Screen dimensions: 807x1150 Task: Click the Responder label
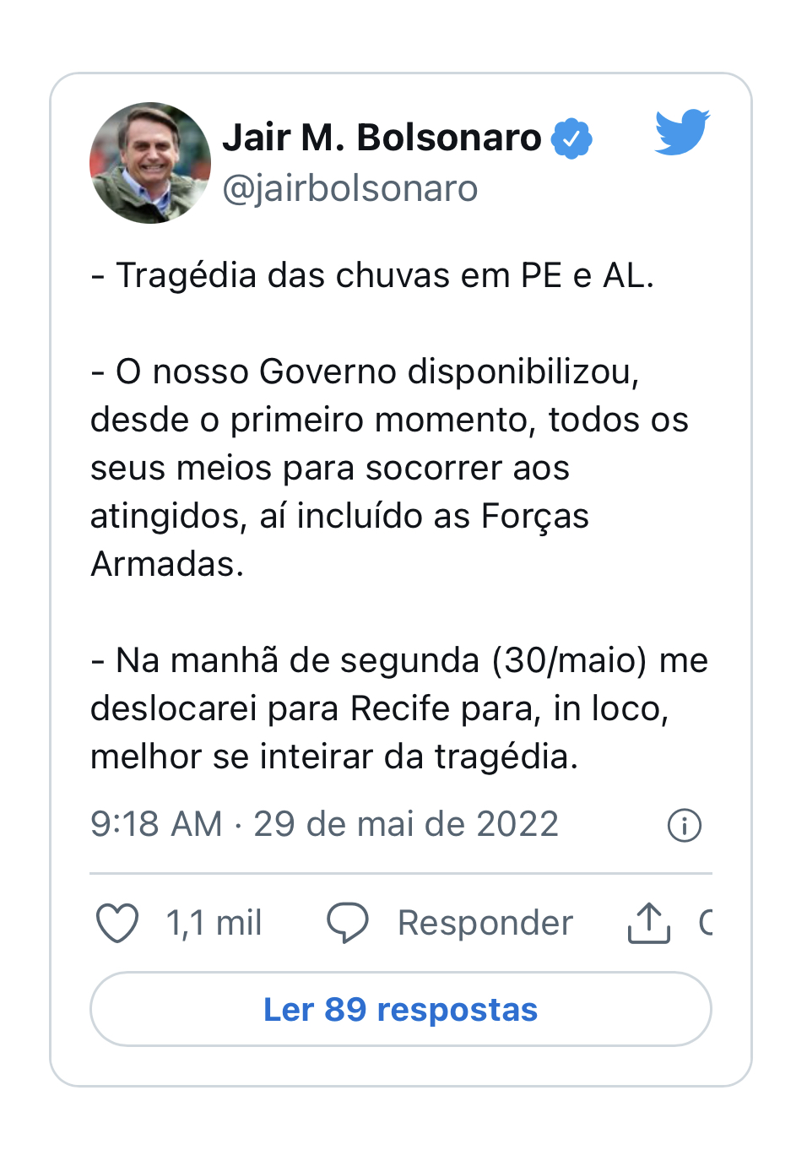[485, 923]
